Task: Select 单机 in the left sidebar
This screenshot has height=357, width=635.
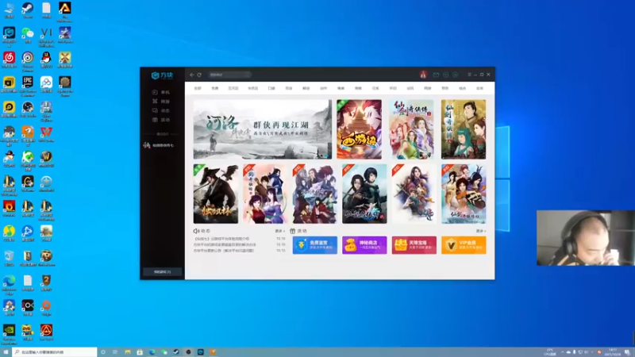Action: 161,92
